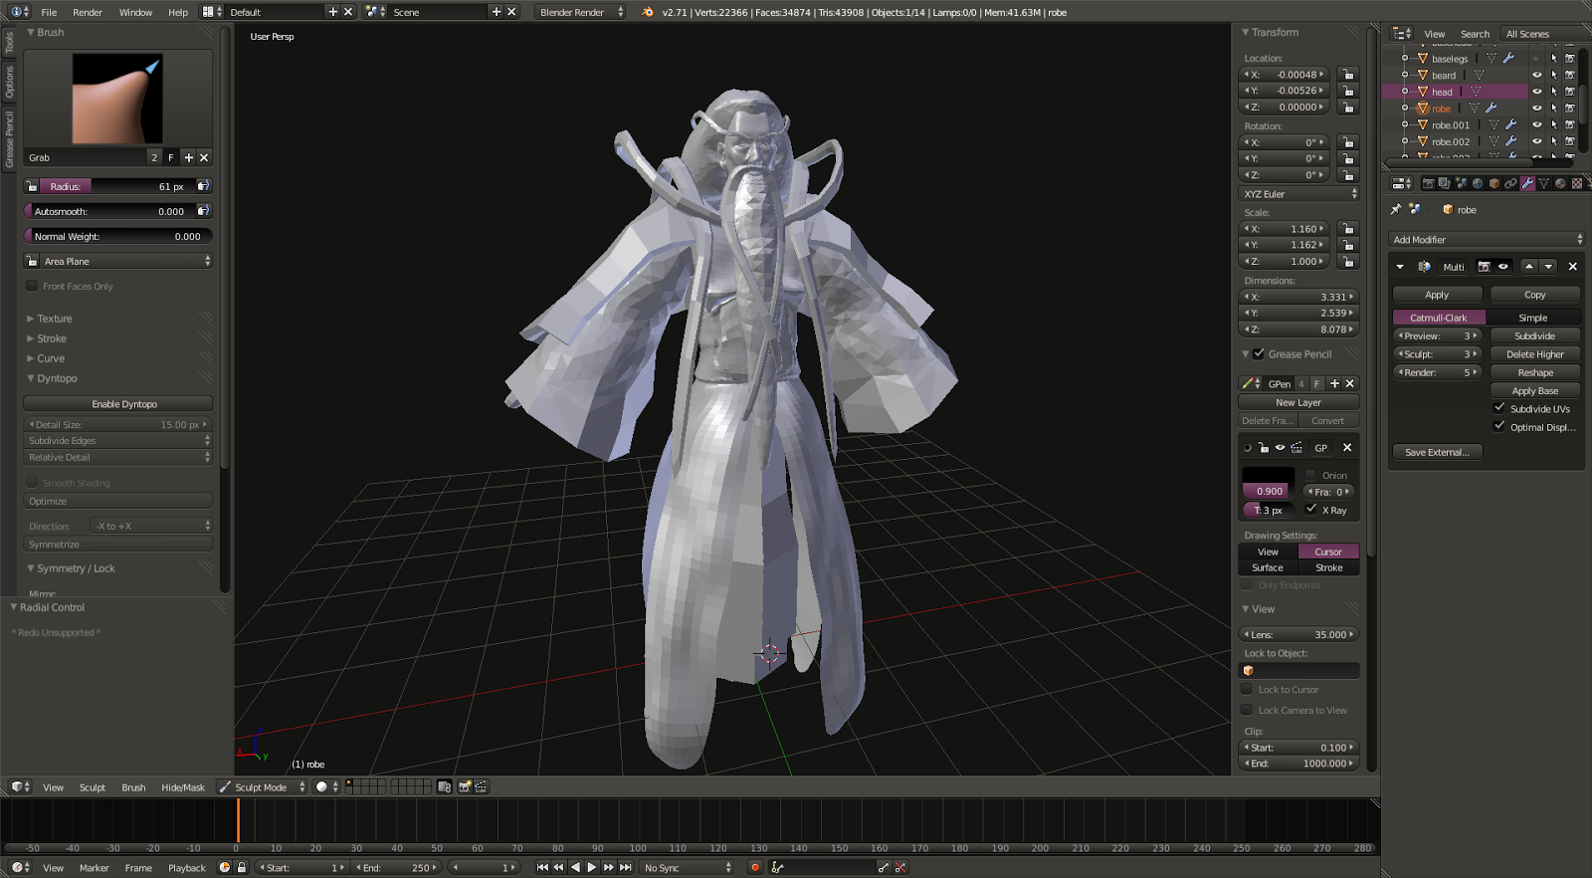Screen dimensions: 1592x878
Task: Open the Render menu
Action: pos(88,12)
